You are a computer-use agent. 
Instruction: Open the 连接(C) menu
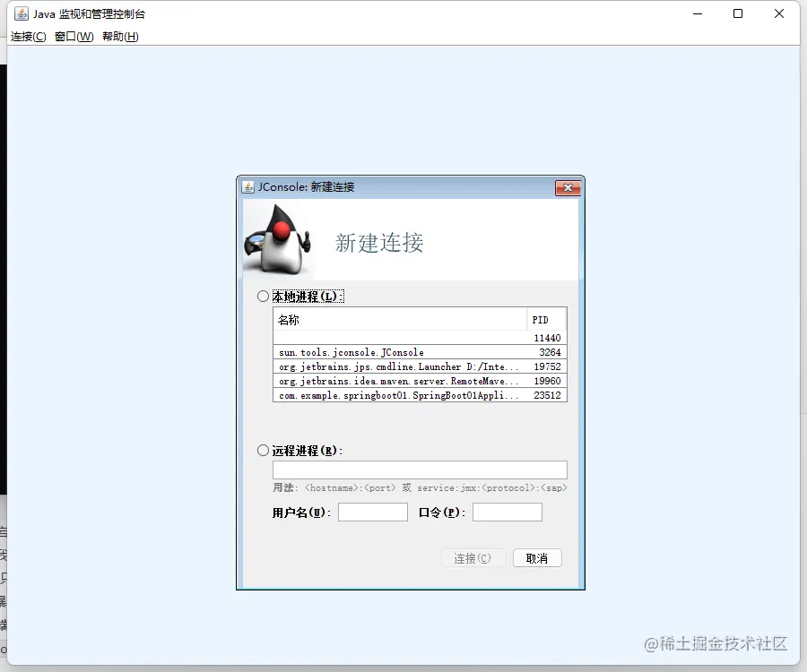click(29, 37)
